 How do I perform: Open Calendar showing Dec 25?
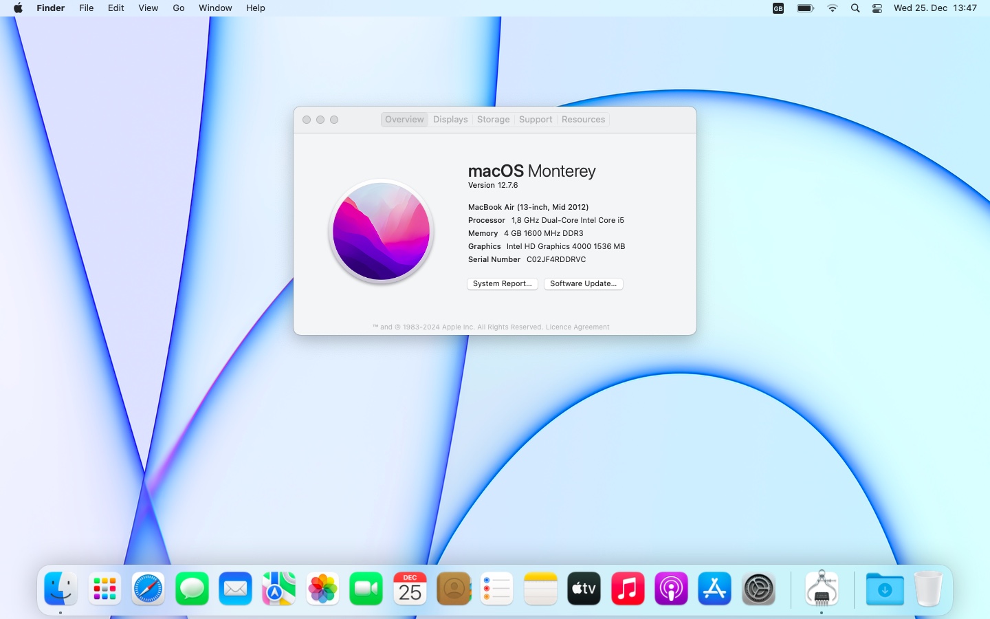(410, 589)
